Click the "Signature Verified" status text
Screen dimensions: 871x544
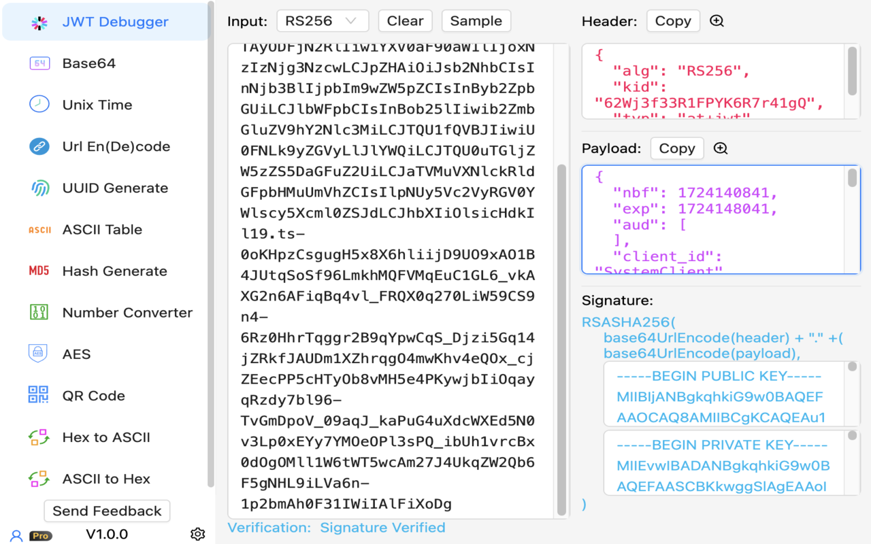382,528
